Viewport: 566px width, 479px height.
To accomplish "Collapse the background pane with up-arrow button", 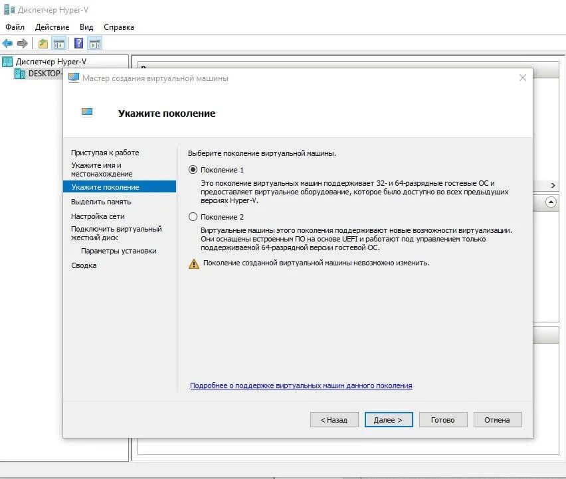I will (551, 202).
